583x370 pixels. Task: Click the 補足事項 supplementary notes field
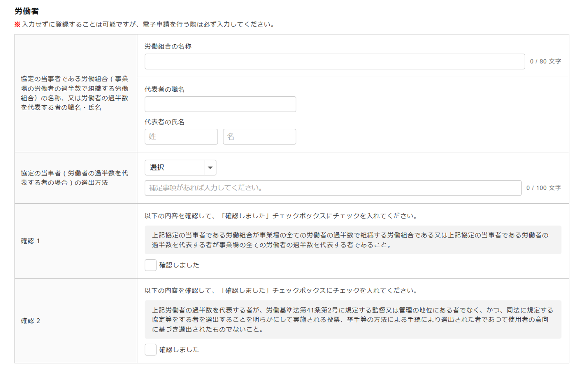(333, 188)
